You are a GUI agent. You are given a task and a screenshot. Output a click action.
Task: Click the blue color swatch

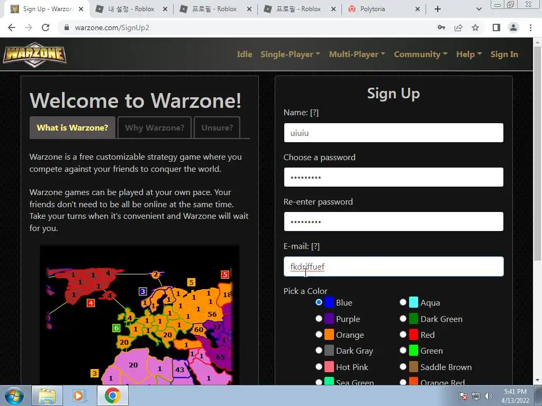coord(329,302)
